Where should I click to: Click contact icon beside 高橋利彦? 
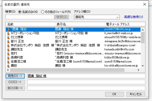tap(8, 58)
